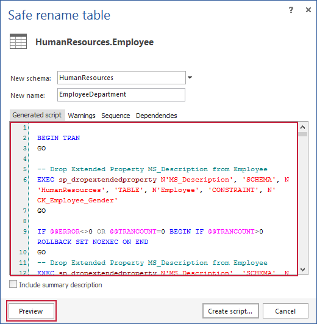This screenshot has height=324, width=317.
Task: Open the Dependencies tab
Action: 157,116
